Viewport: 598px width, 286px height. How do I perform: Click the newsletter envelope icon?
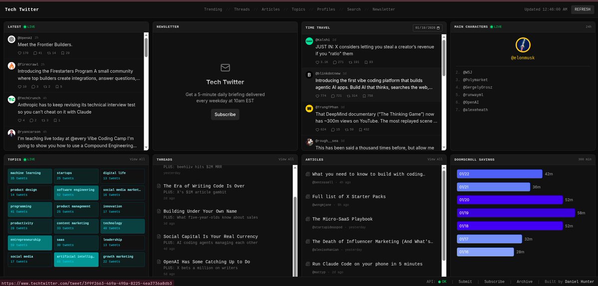tap(225, 68)
